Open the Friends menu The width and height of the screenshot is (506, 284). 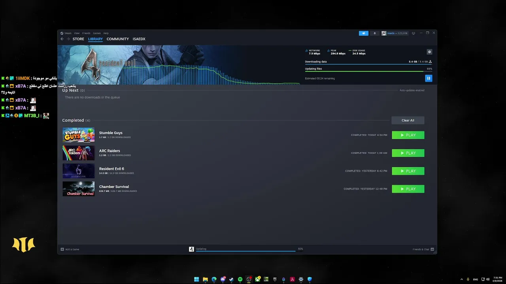point(86,33)
